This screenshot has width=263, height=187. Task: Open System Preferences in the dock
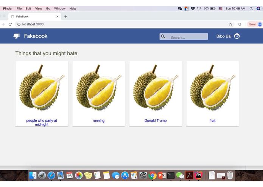coord(143,175)
